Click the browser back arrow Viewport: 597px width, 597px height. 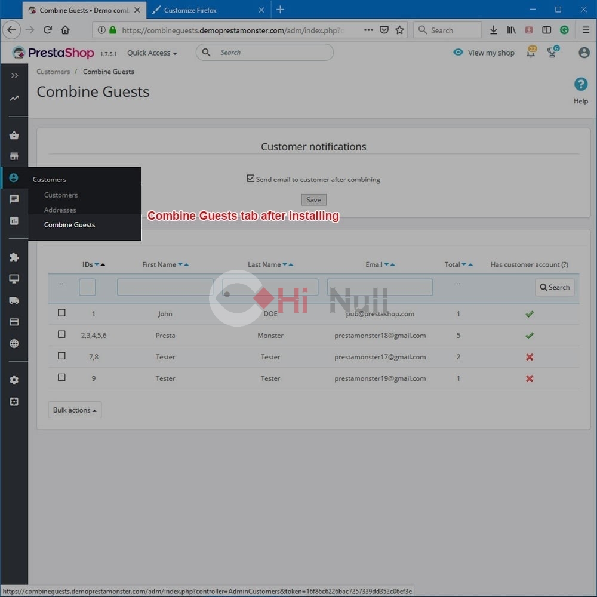coord(12,30)
